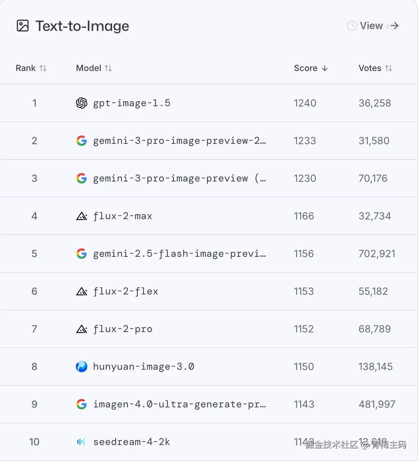The height and width of the screenshot is (461, 418).
Task: Click the Google logo next to gemini-3-pro-image-preview-2
Action: 82,141
